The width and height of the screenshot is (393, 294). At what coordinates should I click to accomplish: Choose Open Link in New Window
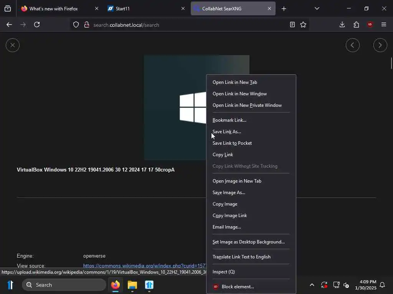click(x=251, y=94)
